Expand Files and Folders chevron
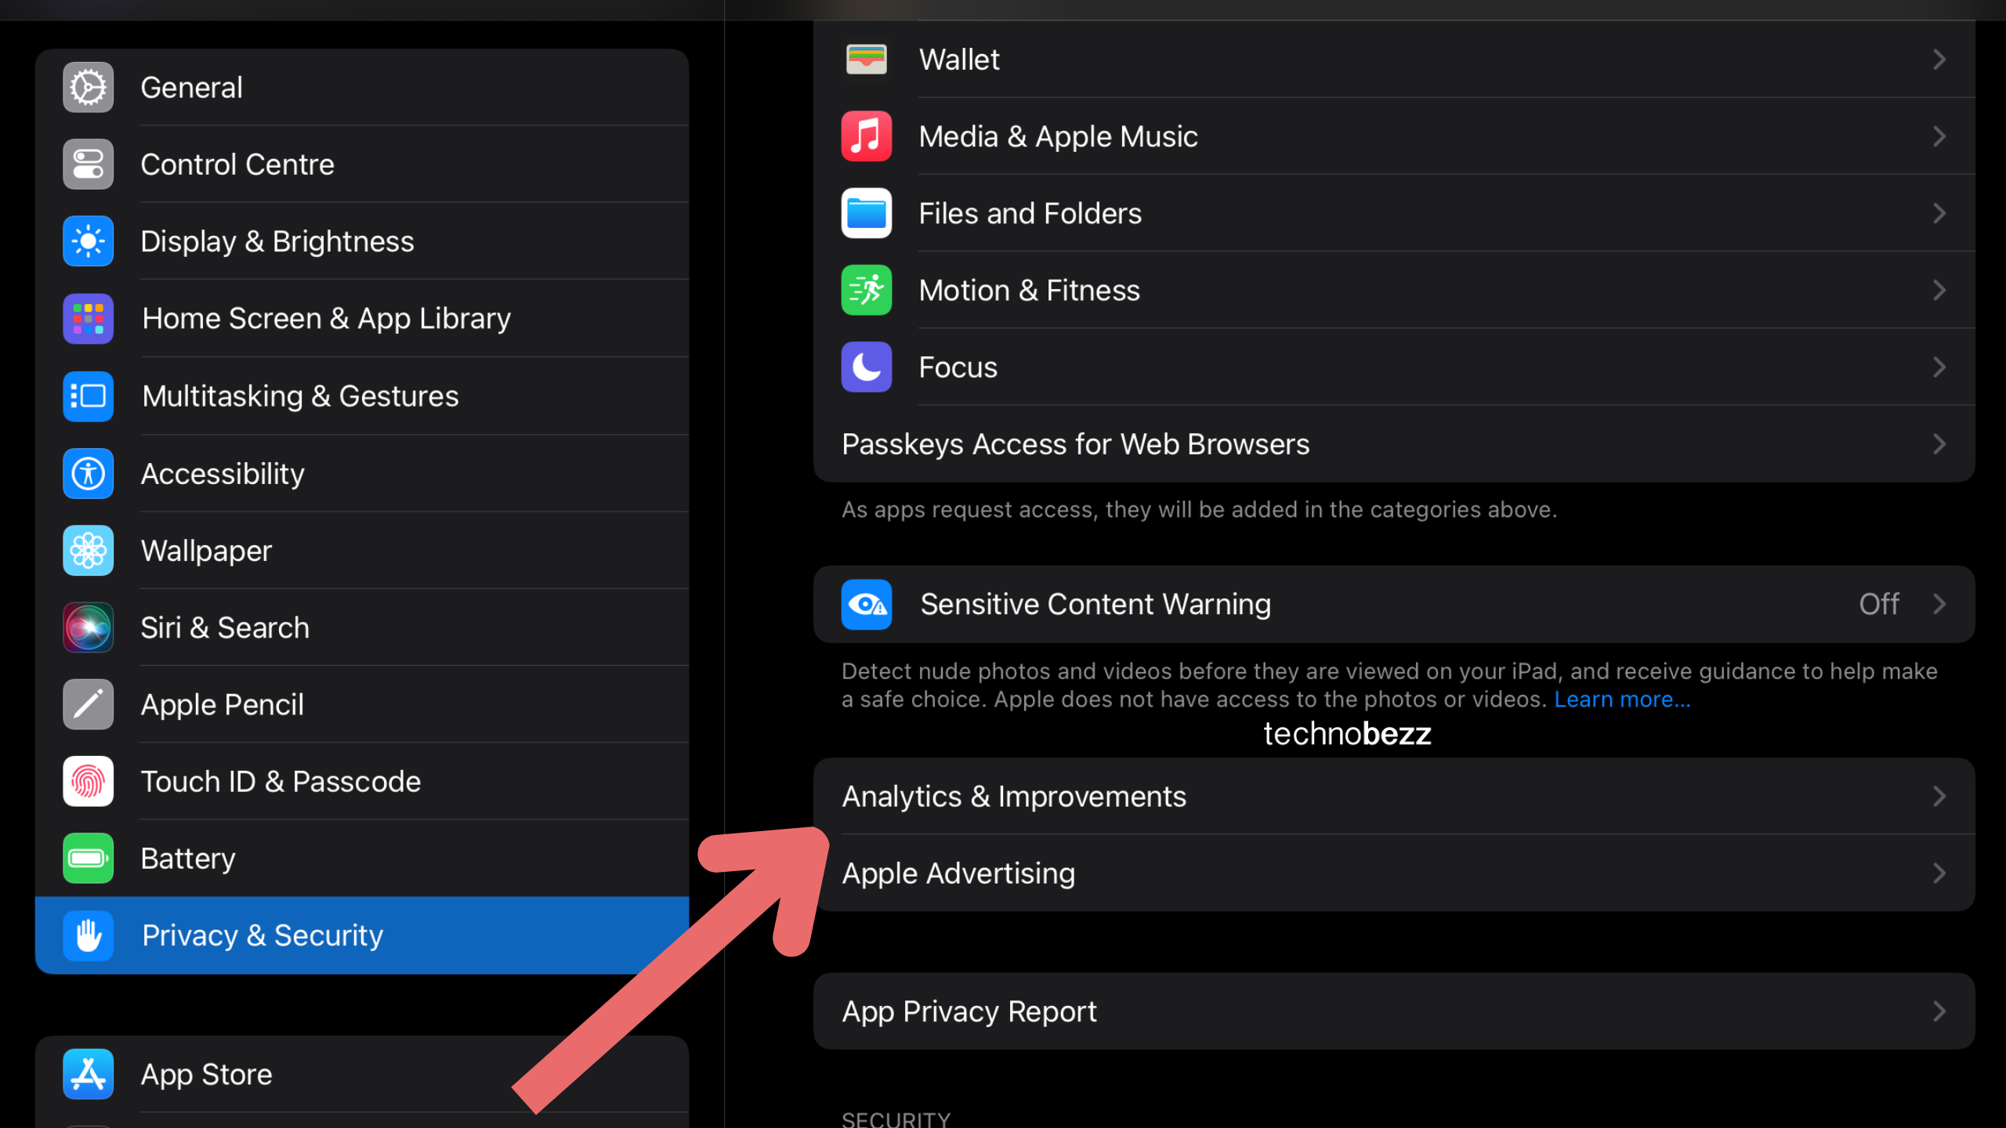The image size is (2006, 1128). [1939, 213]
